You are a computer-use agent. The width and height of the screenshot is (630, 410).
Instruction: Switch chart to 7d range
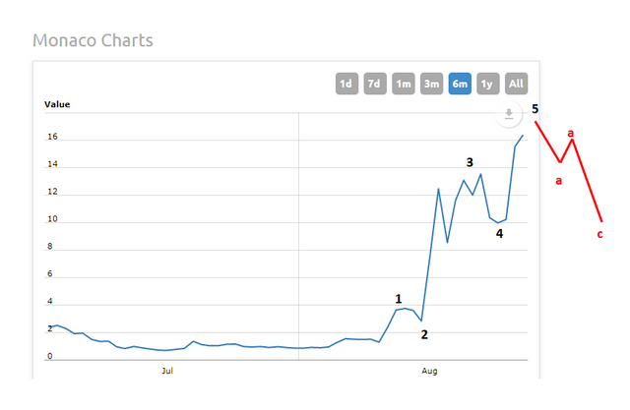click(375, 85)
